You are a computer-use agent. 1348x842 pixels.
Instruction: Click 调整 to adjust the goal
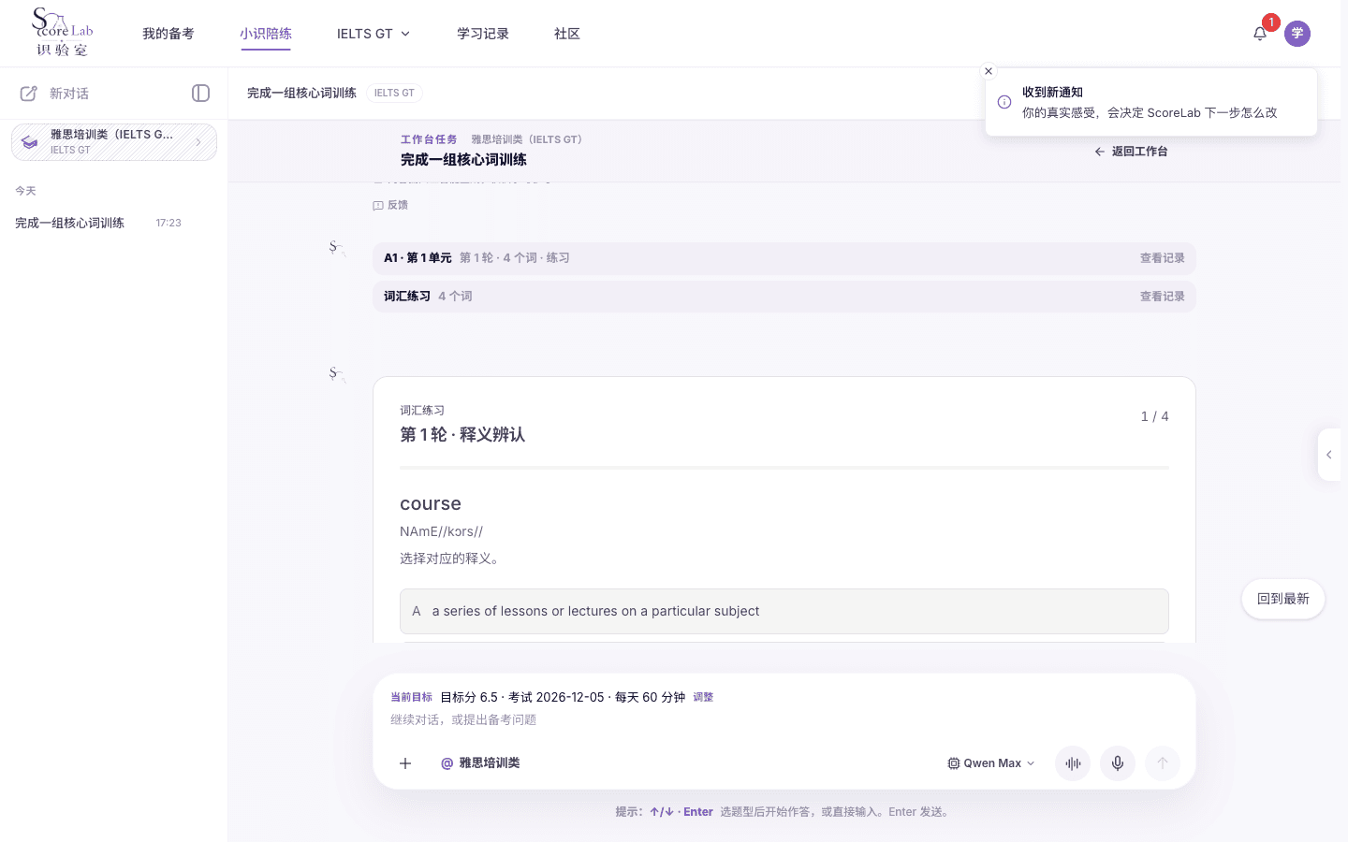coord(703,697)
